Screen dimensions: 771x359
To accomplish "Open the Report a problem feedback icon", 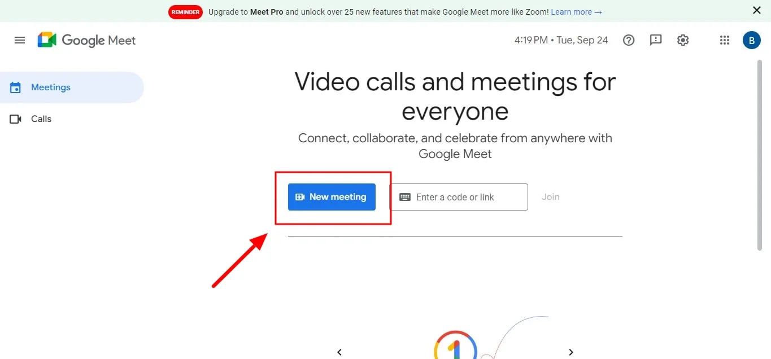I will coord(656,40).
